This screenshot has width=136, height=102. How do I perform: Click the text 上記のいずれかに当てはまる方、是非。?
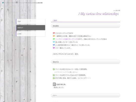tap(66, 54)
